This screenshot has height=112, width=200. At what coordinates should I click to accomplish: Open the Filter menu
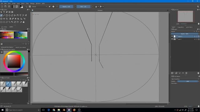click(27, 3)
